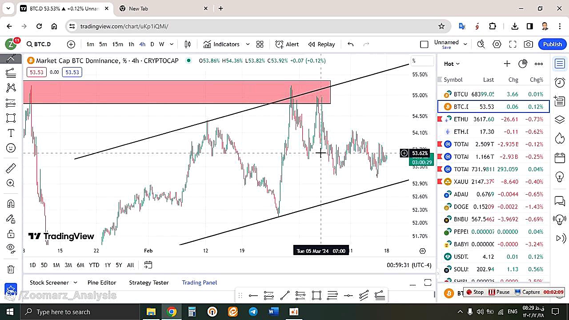The width and height of the screenshot is (569, 320).
Task: Open the candlestick chart type selector
Action: point(188,44)
